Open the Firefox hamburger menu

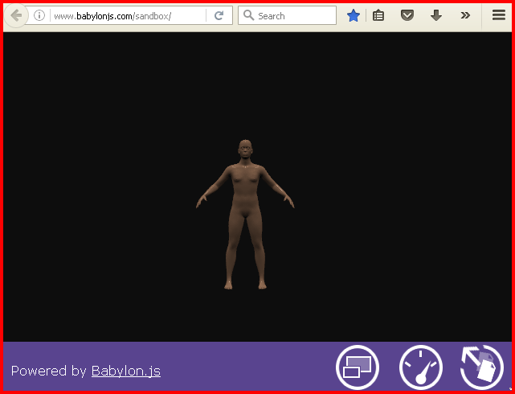(x=499, y=15)
